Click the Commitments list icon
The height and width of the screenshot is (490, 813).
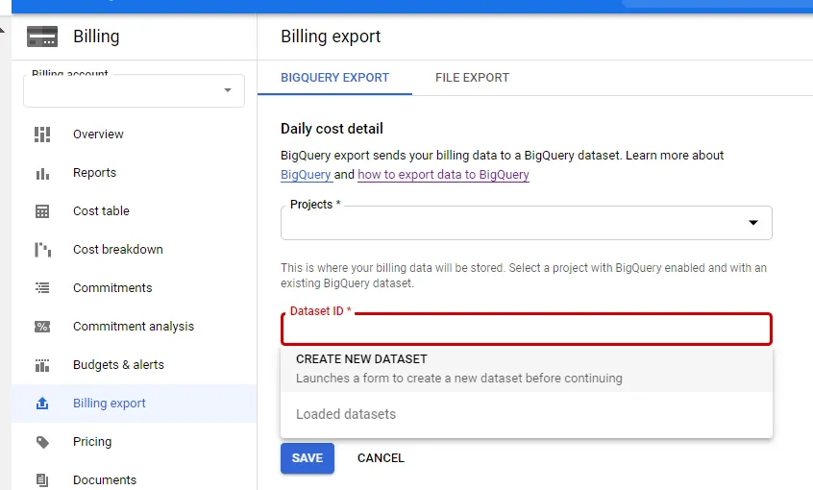pos(42,288)
